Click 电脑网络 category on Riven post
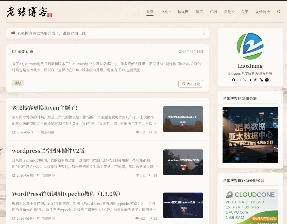Image resolution: width=287 pixels, height=224 pixels. (48, 132)
